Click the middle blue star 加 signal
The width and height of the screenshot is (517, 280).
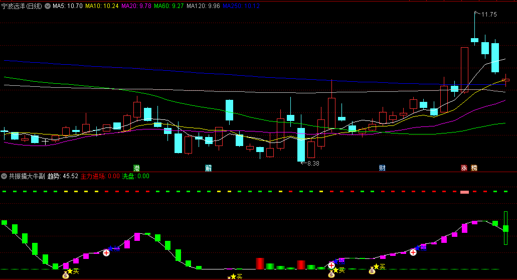click(339, 261)
